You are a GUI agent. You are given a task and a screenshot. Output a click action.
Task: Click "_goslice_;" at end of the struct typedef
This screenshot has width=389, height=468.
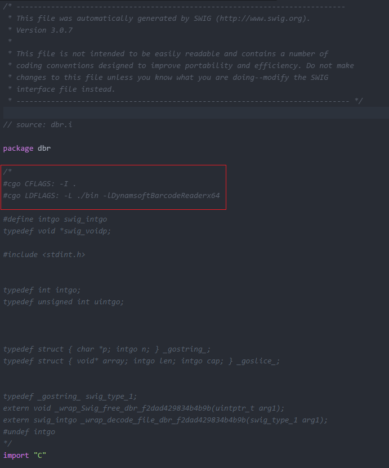tap(258, 361)
